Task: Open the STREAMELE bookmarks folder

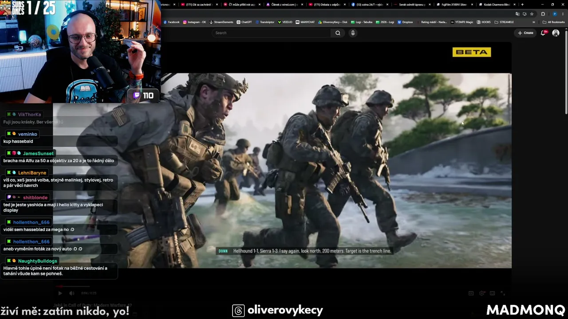Action: pos(504,22)
